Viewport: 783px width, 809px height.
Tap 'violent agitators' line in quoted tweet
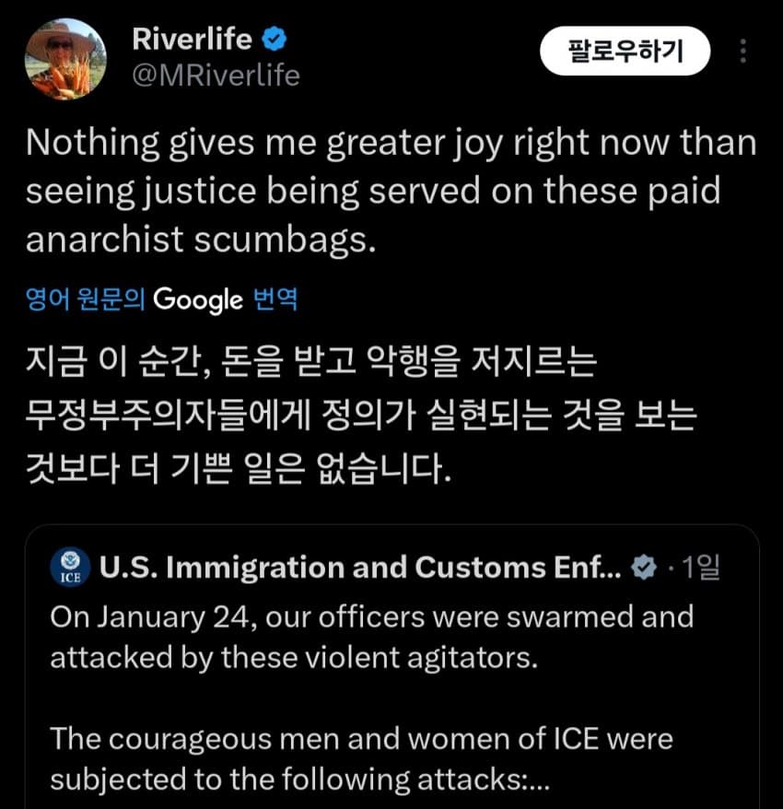[291, 658]
